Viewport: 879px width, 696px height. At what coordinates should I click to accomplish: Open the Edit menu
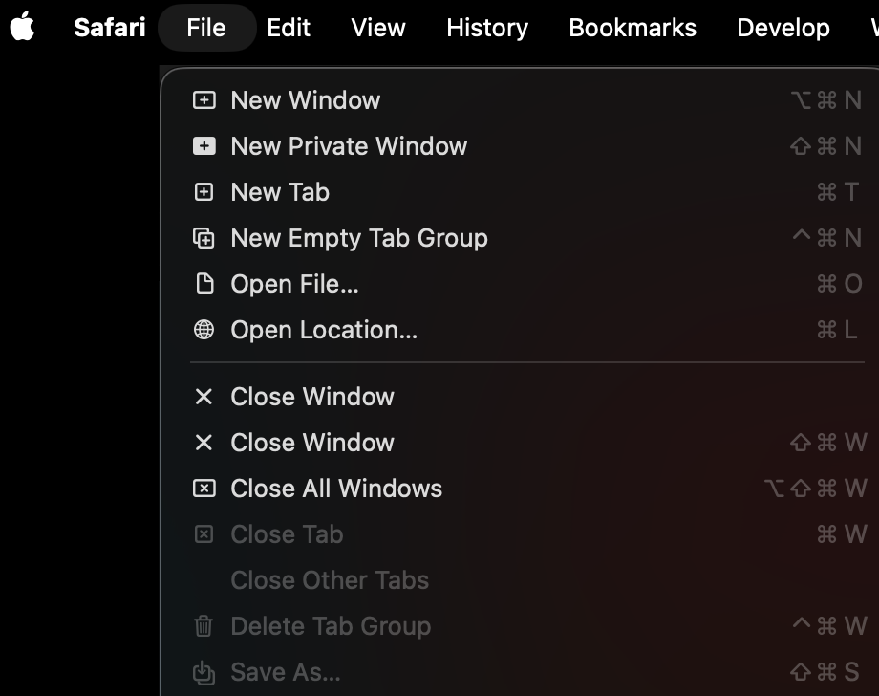(289, 28)
